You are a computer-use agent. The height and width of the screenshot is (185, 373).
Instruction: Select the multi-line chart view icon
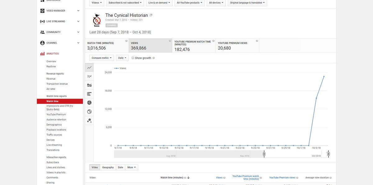(x=90, y=76)
